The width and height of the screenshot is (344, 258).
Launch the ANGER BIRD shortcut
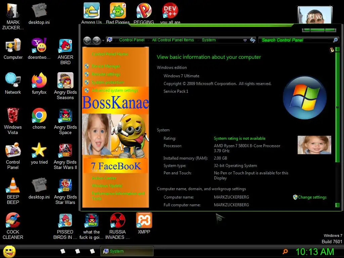coord(66,51)
